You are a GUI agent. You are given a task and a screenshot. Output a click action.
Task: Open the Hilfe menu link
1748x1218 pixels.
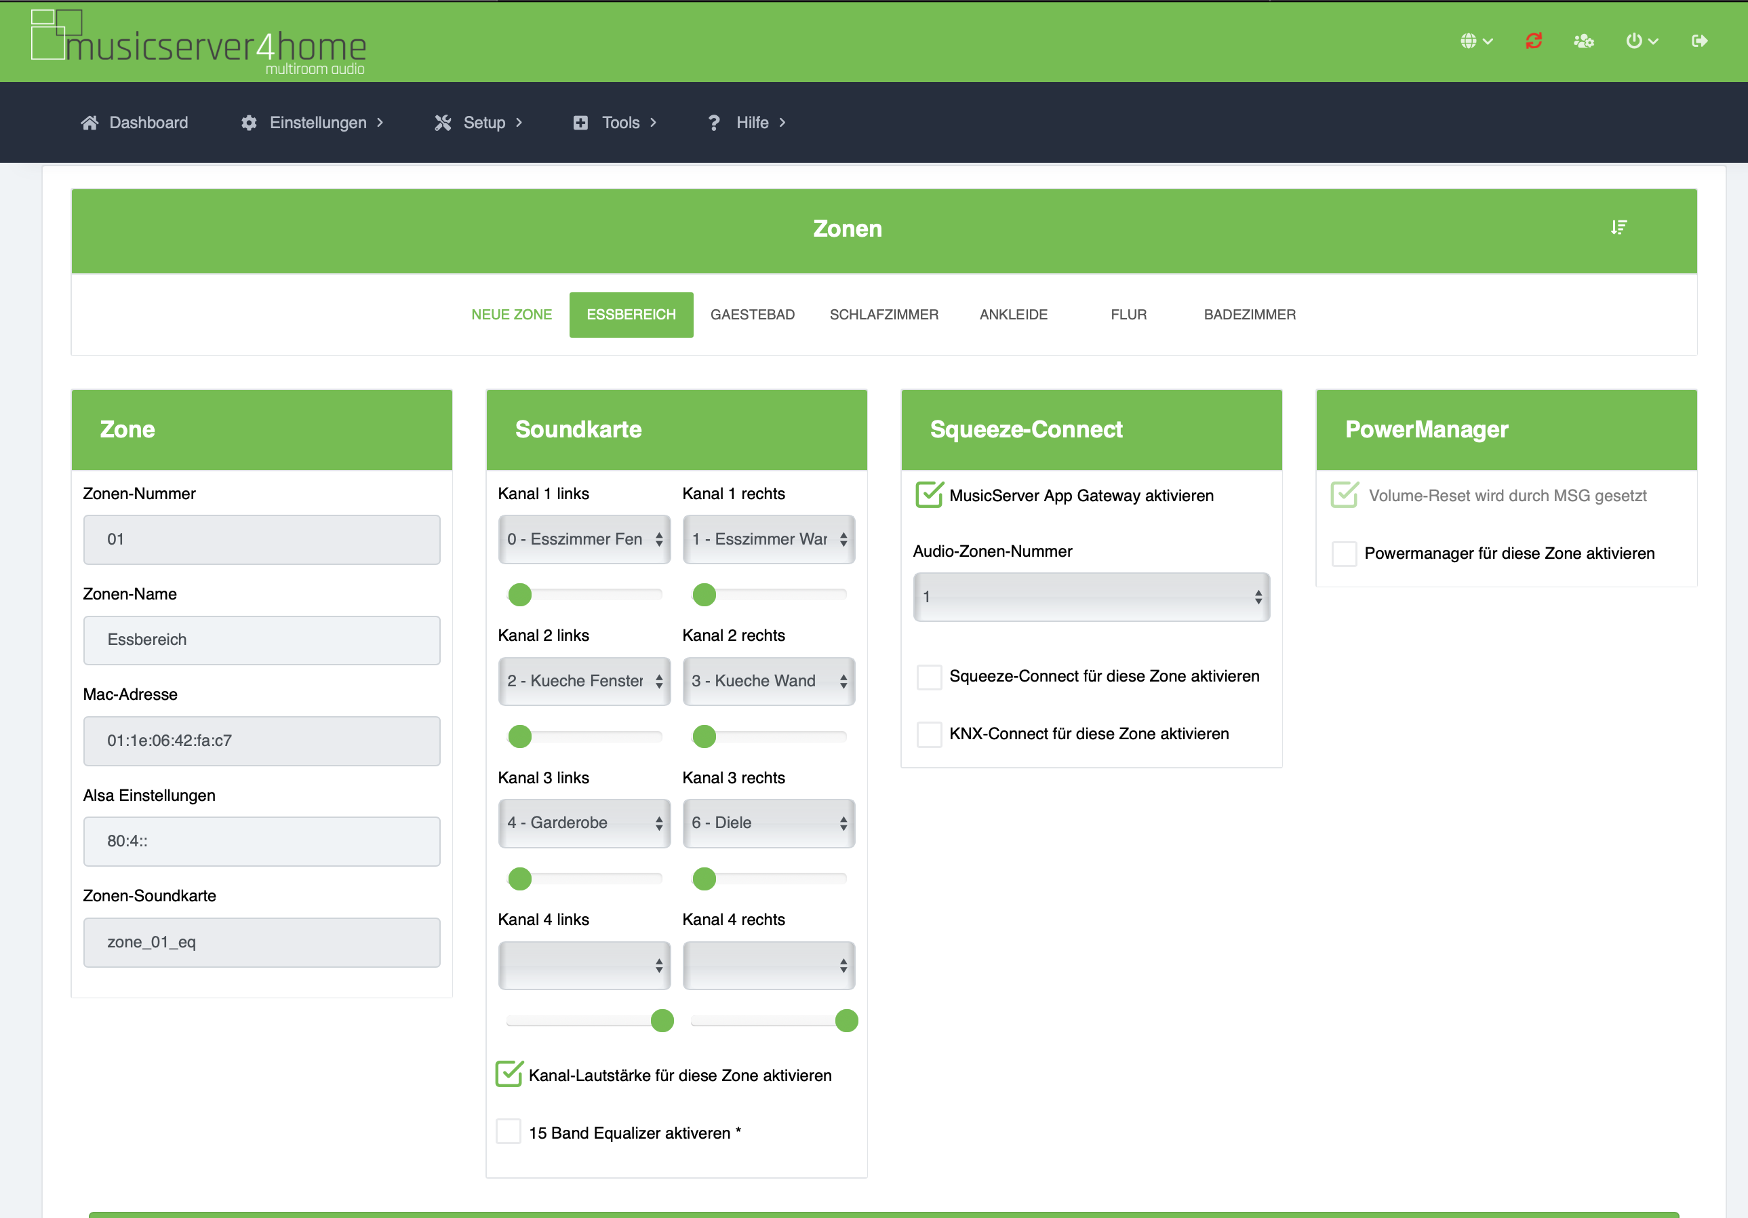pyautogui.click(x=751, y=123)
